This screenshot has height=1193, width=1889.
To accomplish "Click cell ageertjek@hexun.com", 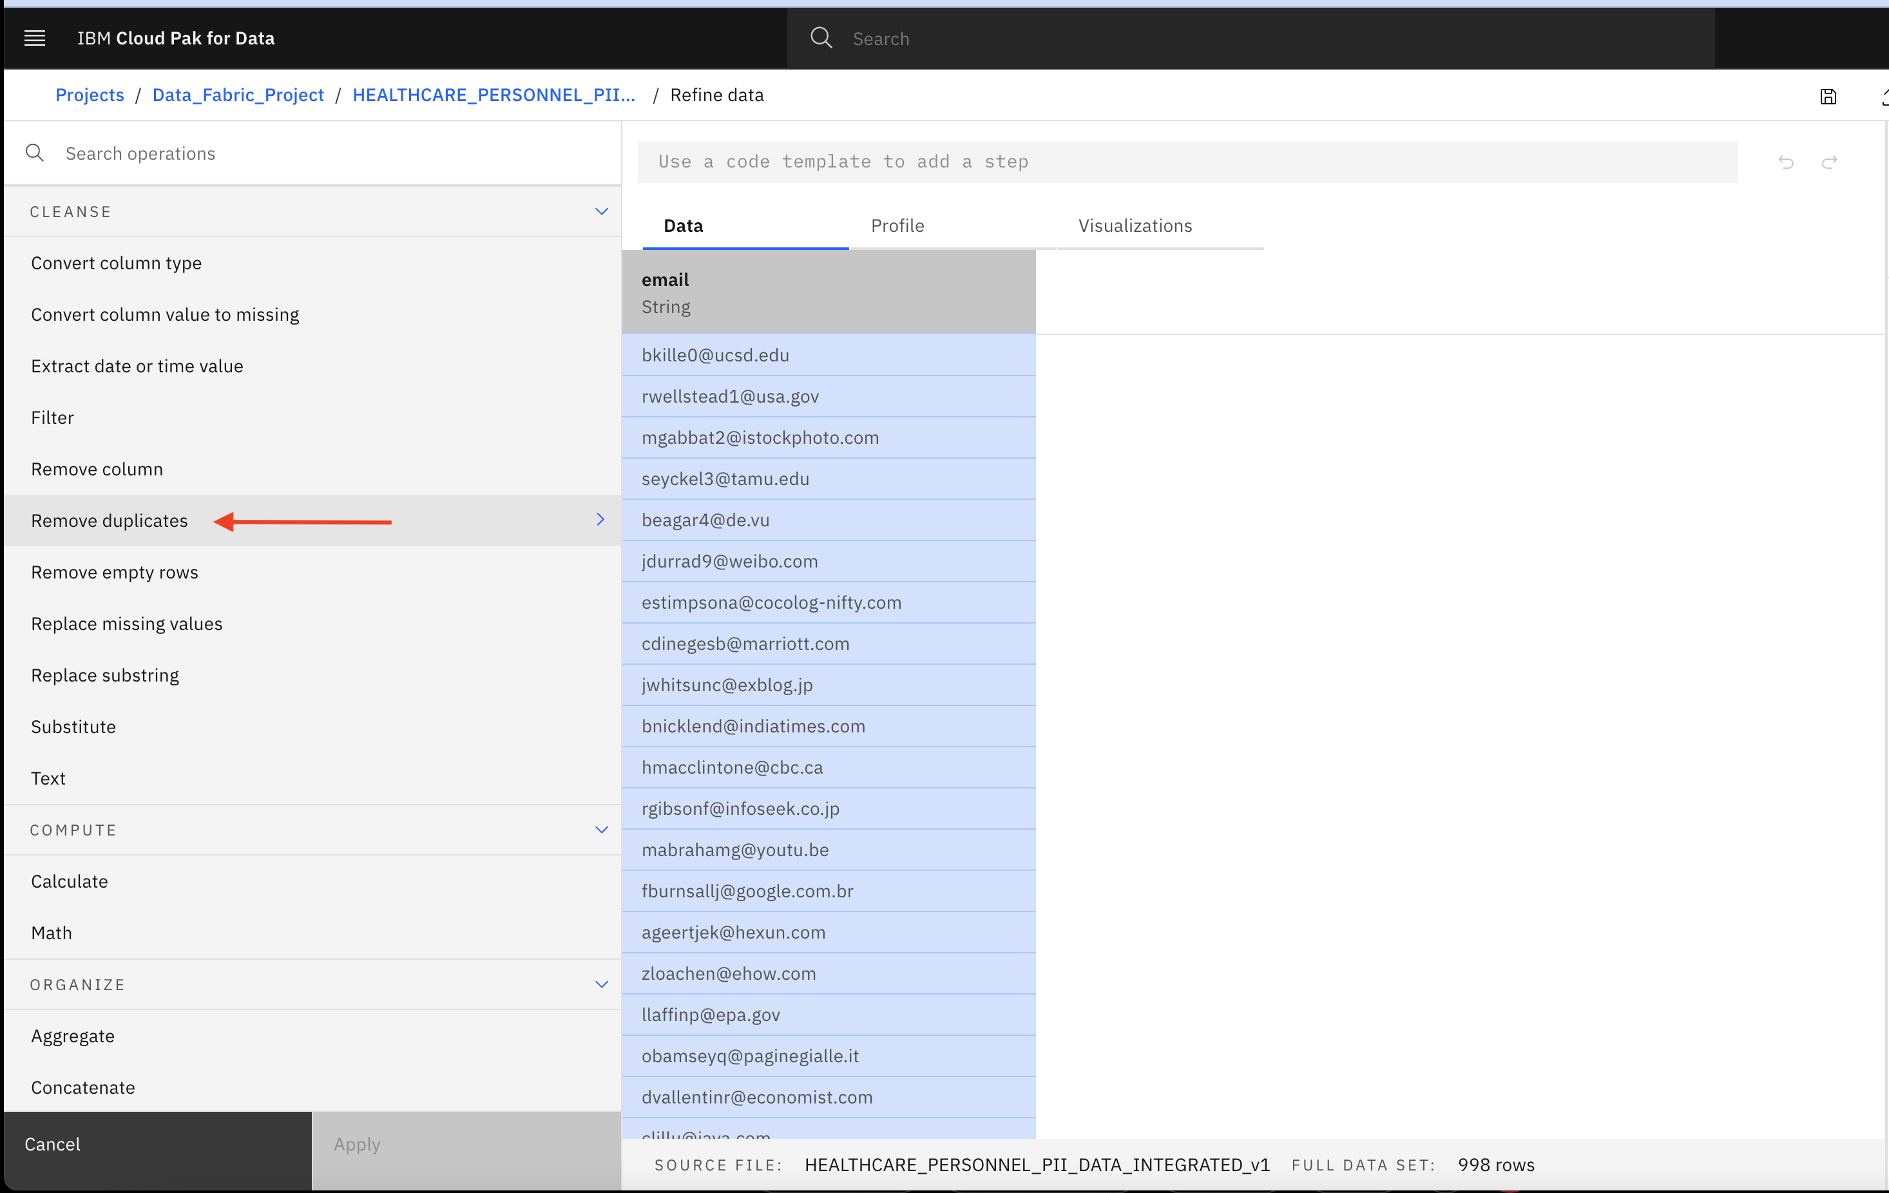I will pyautogui.click(x=829, y=933).
